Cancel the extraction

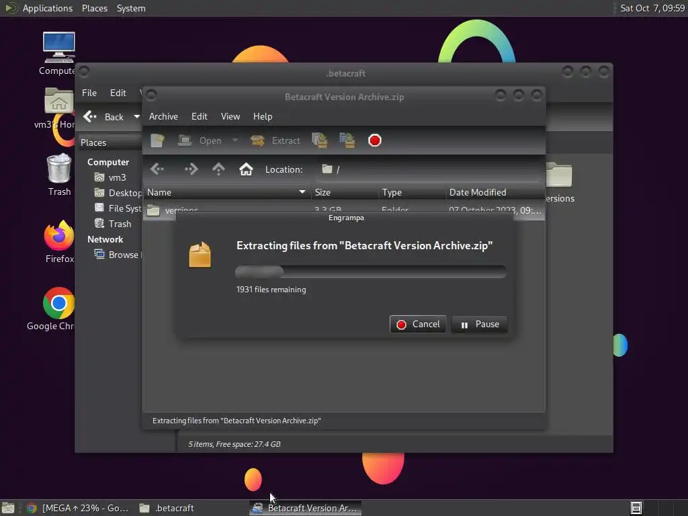pos(418,325)
